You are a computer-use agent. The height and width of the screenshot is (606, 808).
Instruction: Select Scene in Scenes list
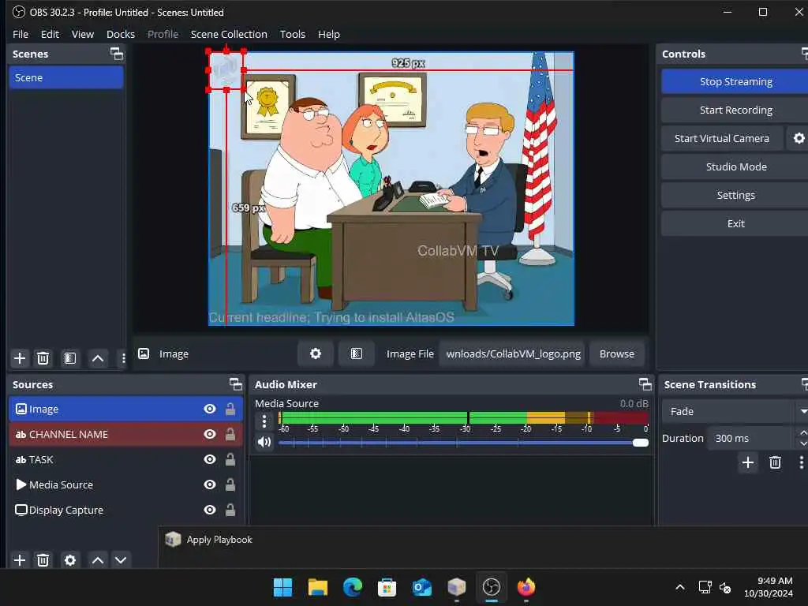66,77
